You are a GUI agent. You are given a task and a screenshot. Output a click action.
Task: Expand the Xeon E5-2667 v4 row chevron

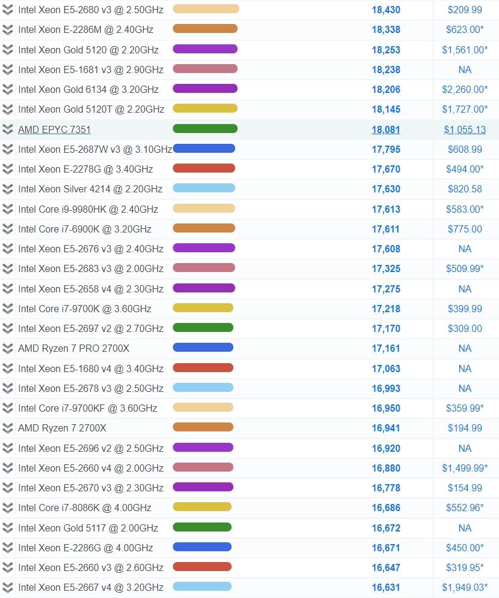(x=8, y=587)
